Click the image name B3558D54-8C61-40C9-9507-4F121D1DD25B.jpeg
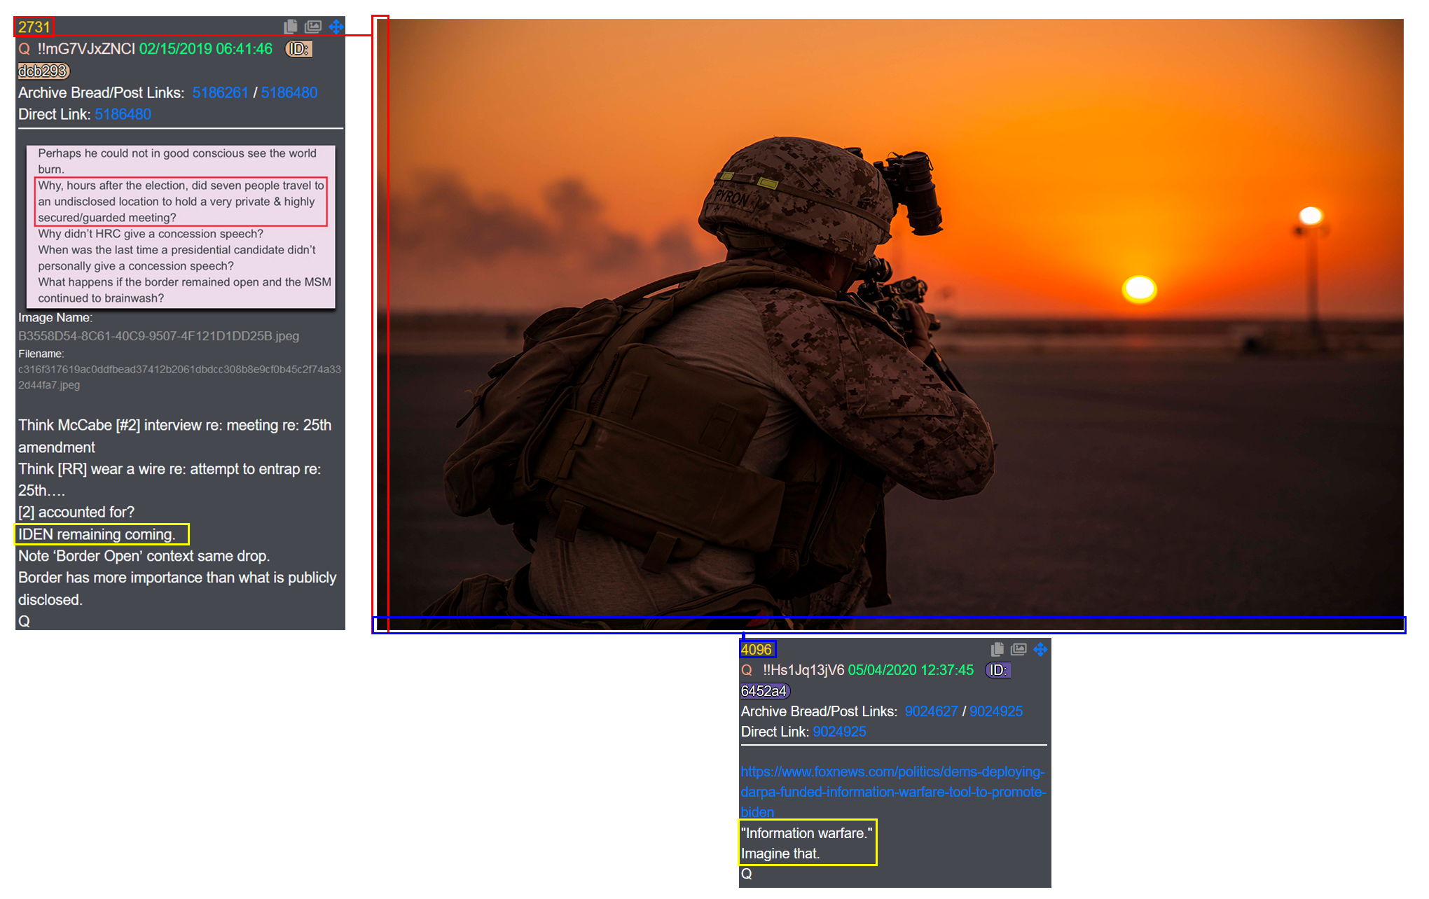The height and width of the screenshot is (899, 1429). click(x=158, y=336)
